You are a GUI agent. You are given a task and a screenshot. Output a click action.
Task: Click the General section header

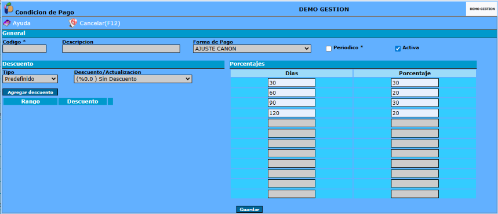[x=249, y=34]
